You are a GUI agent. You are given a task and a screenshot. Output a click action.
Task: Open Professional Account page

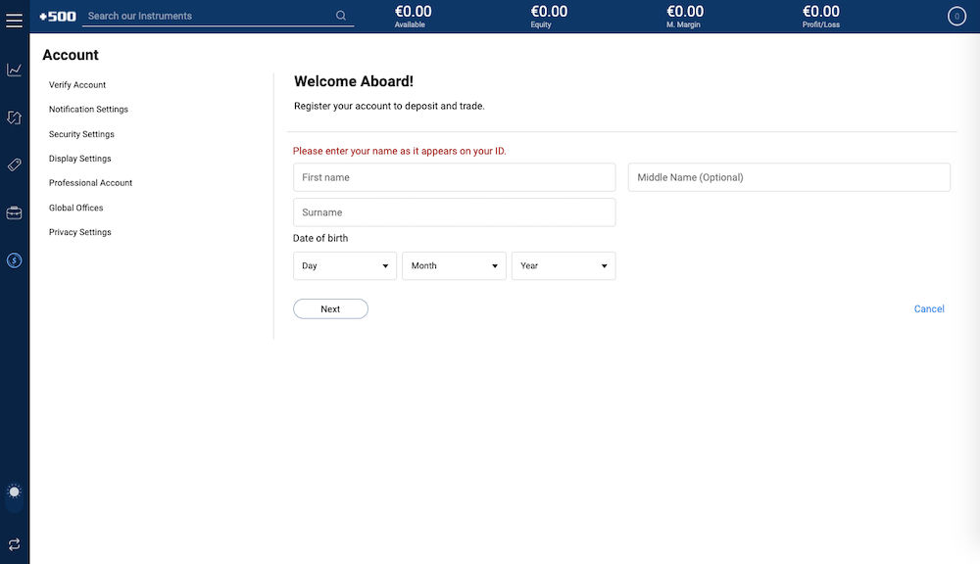[x=90, y=183]
